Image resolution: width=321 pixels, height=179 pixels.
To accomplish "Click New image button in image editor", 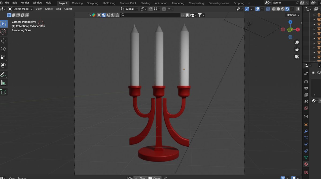I will 140,178.
